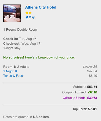Click the two-star rating icon

(x=28, y=13)
